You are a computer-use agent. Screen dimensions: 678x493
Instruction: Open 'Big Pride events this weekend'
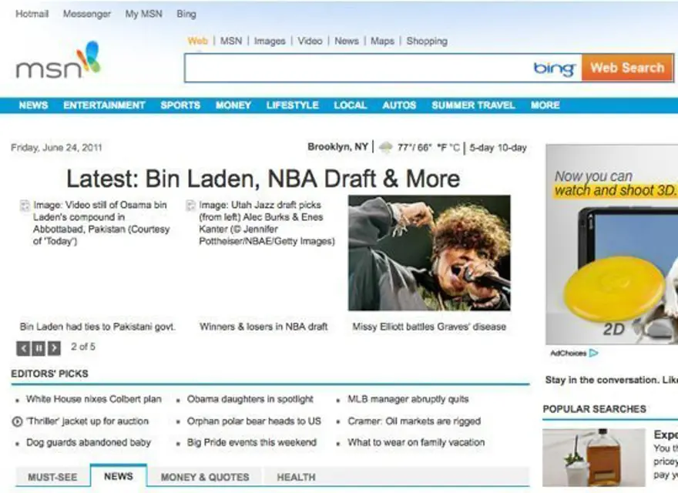pyautogui.click(x=252, y=443)
